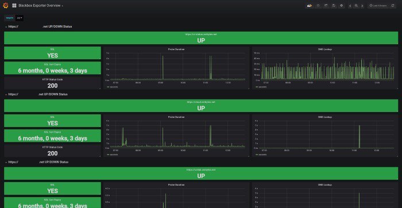The image size is (402, 208).
Task: Click second row HTTP Status Code 200
Action: (x=52, y=153)
